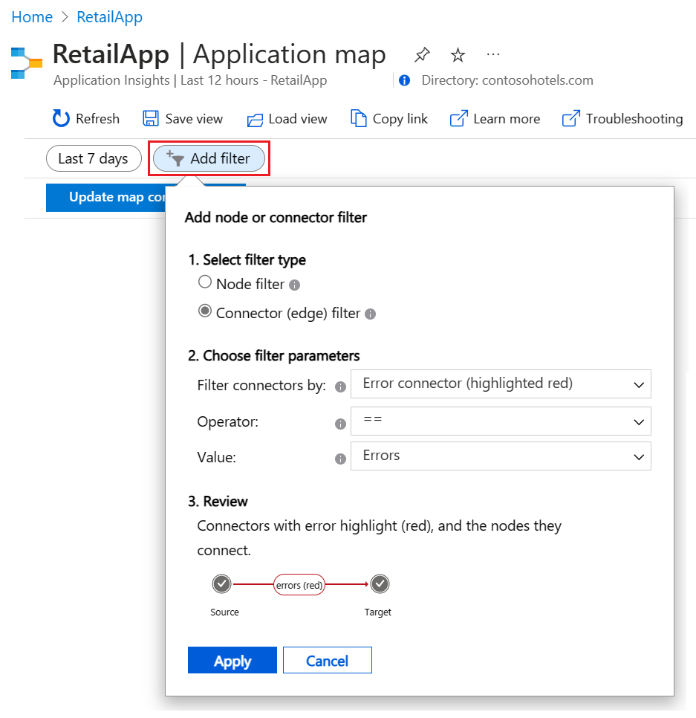Screen dimensions: 696x718
Task: Apply the connector filter
Action: pyautogui.click(x=232, y=660)
